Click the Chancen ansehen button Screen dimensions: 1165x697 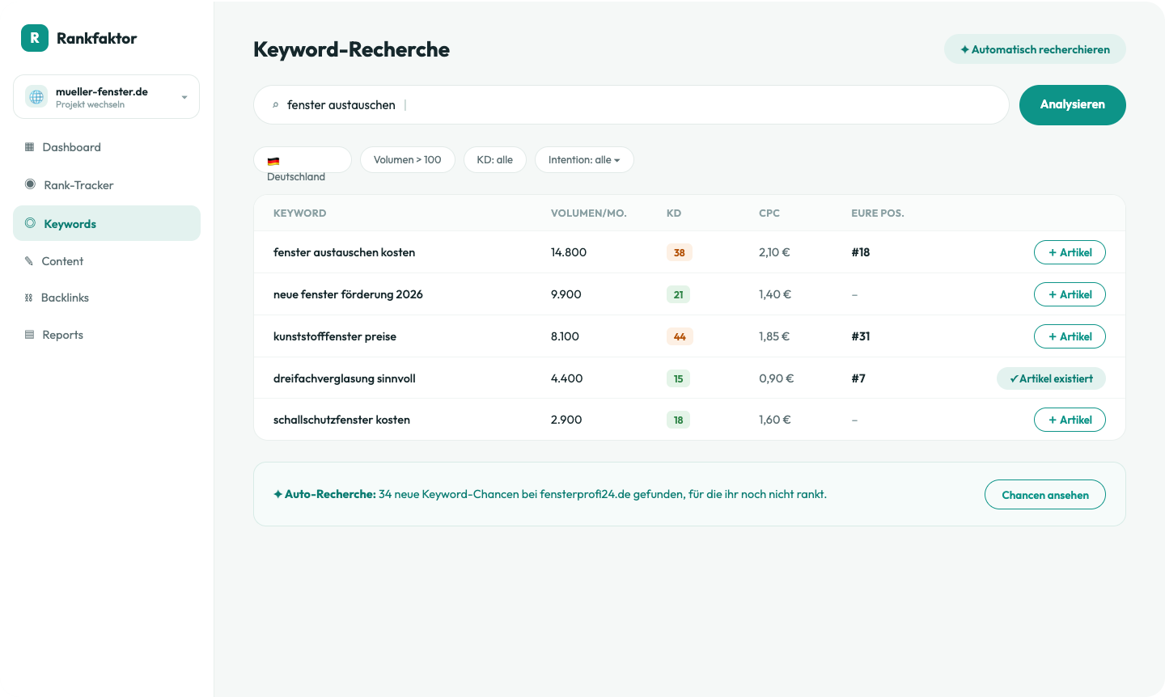[1045, 495]
